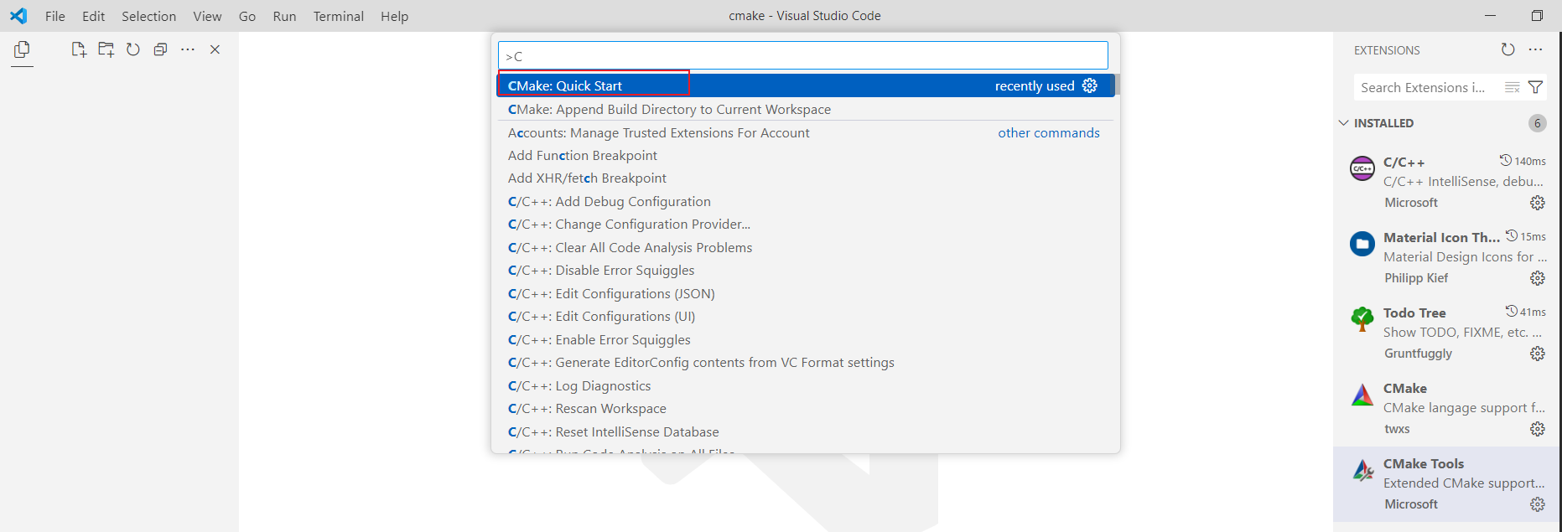Create a new folder in Explorer
The width and height of the screenshot is (1562, 532).
(106, 49)
